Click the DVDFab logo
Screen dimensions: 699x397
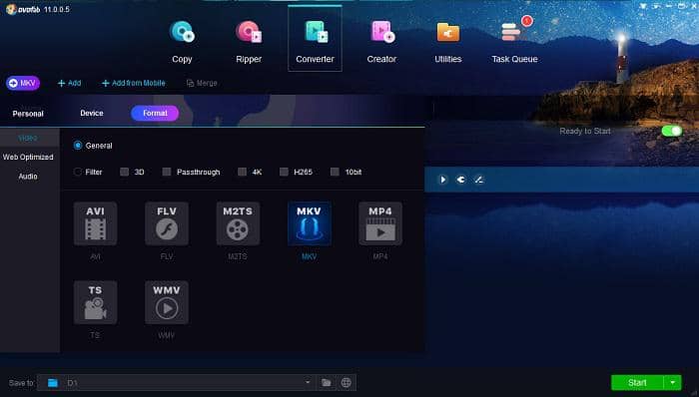tap(24, 9)
